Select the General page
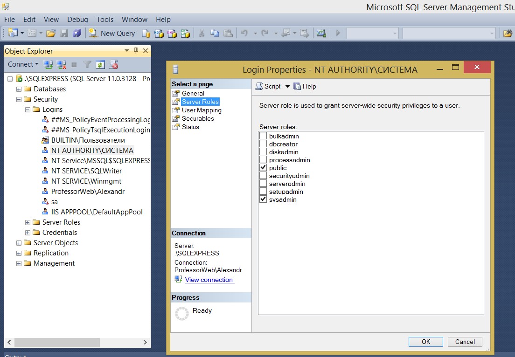This screenshot has width=515, height=357. coord(193,93)
